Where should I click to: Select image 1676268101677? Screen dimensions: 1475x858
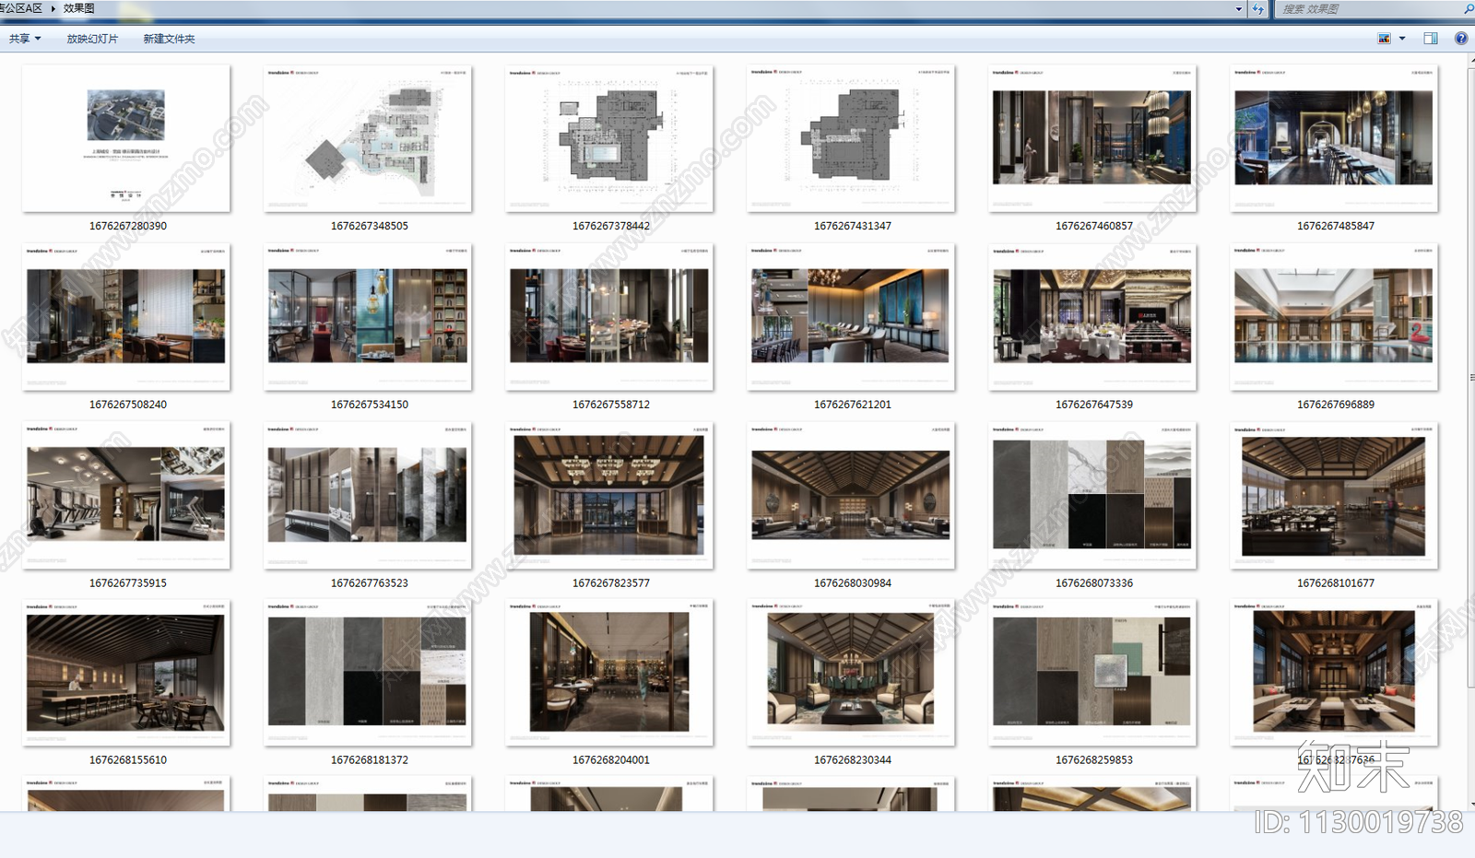coord(1334,496)
